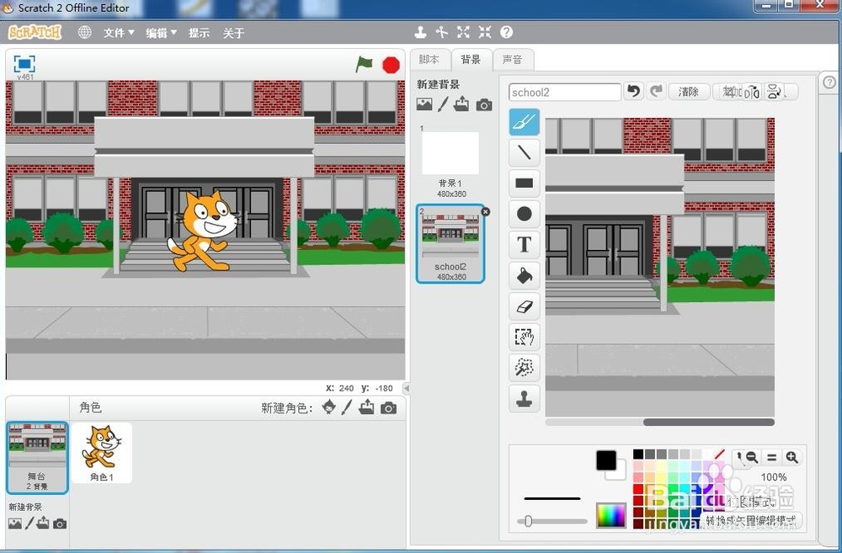
Task: Select the Ellipse tool
Action: point(524,214)
